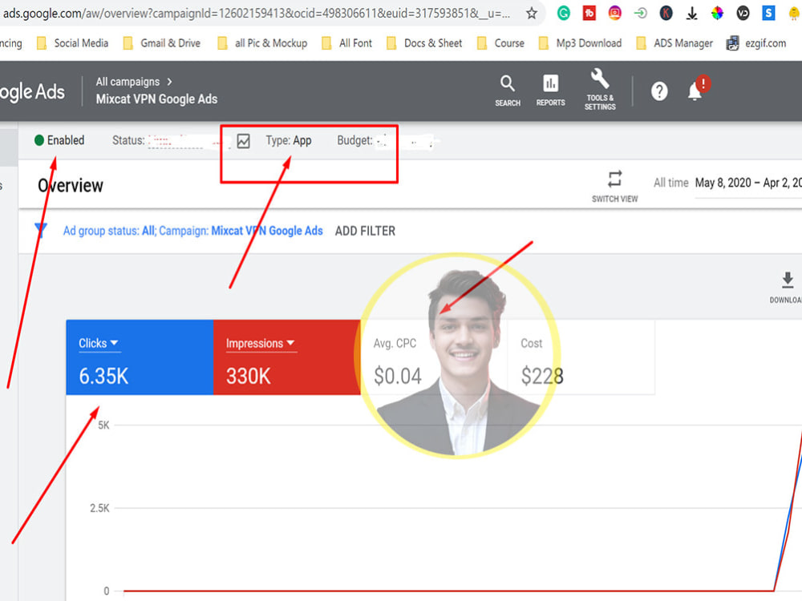Open Search in Google Ads header
802x601 pixels.
[508, 91]
